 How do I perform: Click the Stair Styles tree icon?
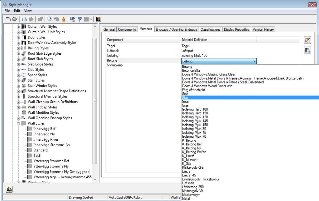[x=24, y=80]
